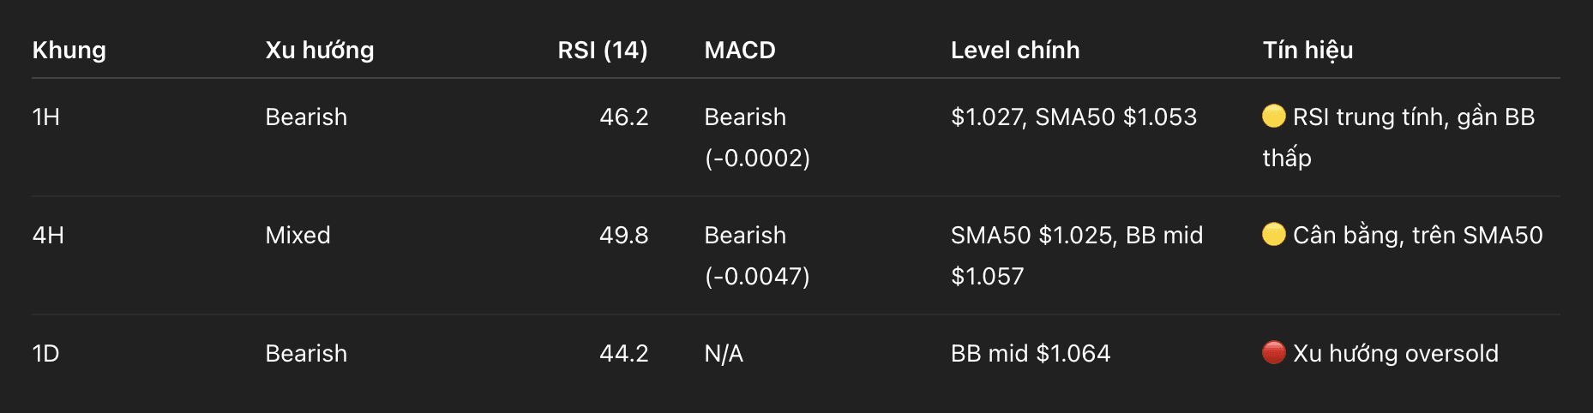Screen dimensions: 1593x413
Task: Select the 4H timeframe cell
Action: pyautogui.click(x=48, y=235)
